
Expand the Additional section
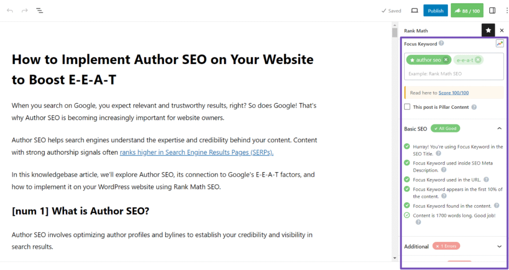pyautogui.click(x=499, y=246)
